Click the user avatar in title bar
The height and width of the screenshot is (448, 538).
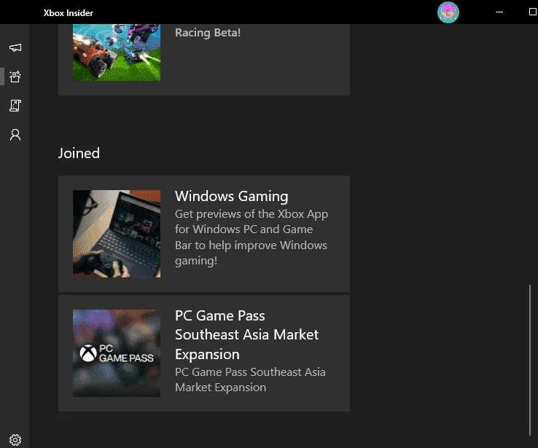448,12
